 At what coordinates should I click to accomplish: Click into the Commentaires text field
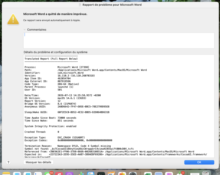[119, 41]
